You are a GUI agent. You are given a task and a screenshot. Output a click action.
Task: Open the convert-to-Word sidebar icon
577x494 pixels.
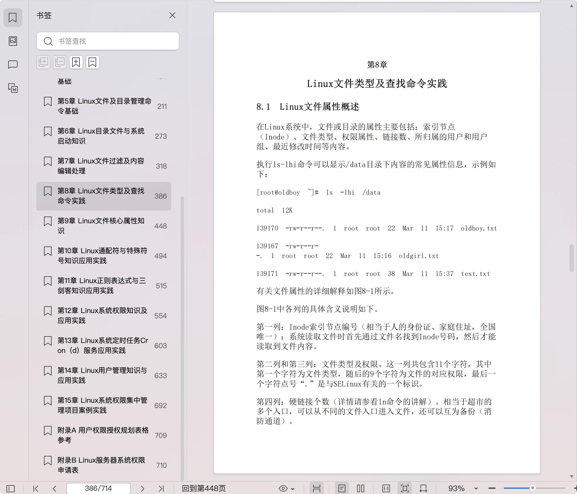(x=13, y=88)
